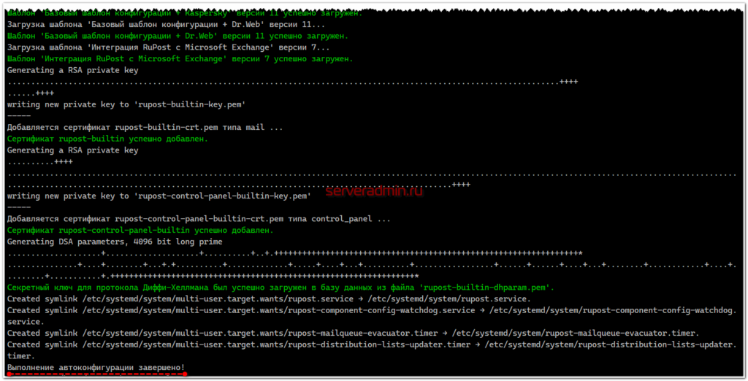The image size is (748, 381).
Task: Click 'Сертификат rupost-builtin успешно добавлен' message
Action: click(107, 139)
